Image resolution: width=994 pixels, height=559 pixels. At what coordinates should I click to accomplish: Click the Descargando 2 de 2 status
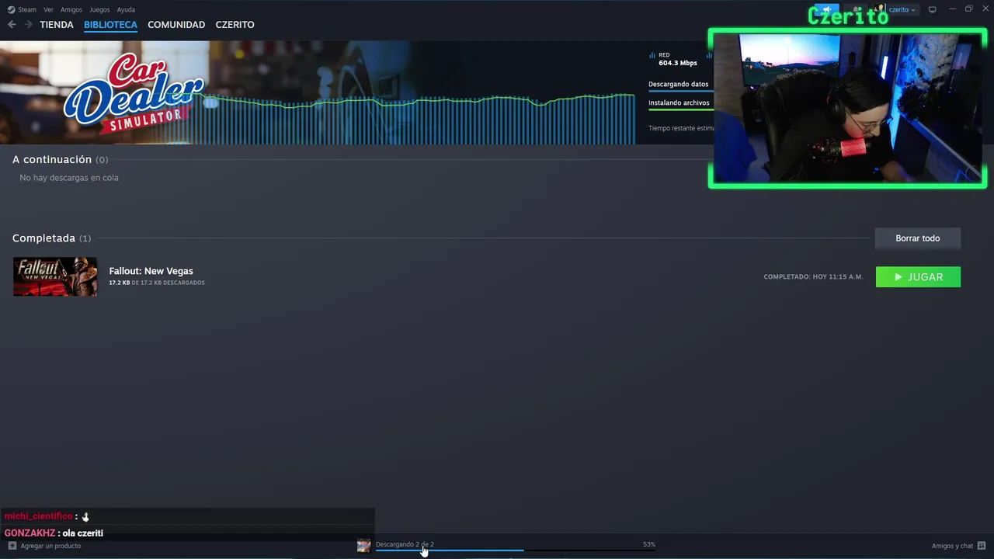pos(405,544)
